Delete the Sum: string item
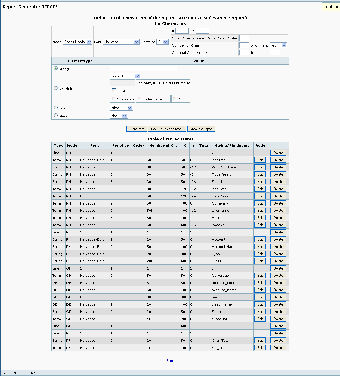340x376 pixels. point(278,312)
